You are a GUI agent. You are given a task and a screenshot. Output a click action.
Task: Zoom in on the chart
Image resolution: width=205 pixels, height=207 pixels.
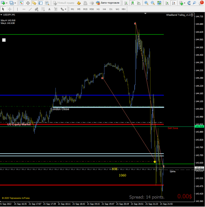[x=146, y=3]
